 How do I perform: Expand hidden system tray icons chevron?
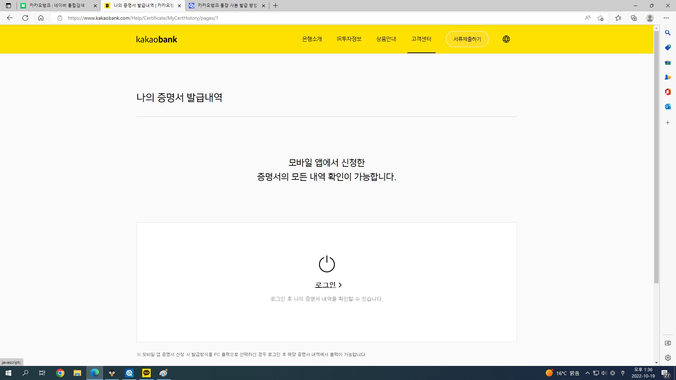point(587,373)
